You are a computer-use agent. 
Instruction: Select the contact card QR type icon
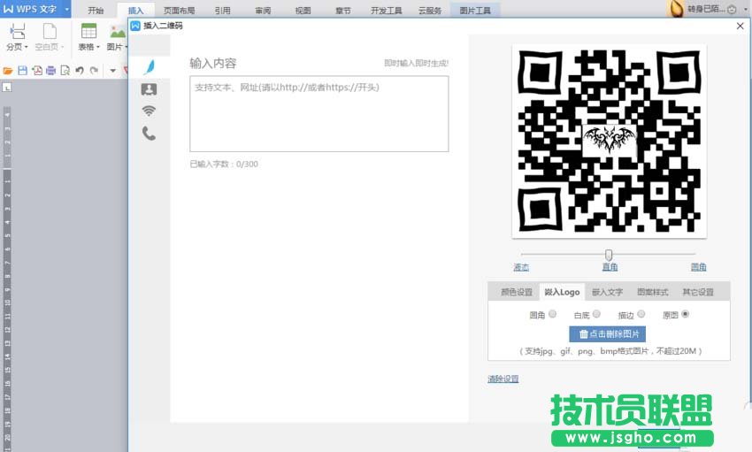pyautogui.click(x=150, y=89)
